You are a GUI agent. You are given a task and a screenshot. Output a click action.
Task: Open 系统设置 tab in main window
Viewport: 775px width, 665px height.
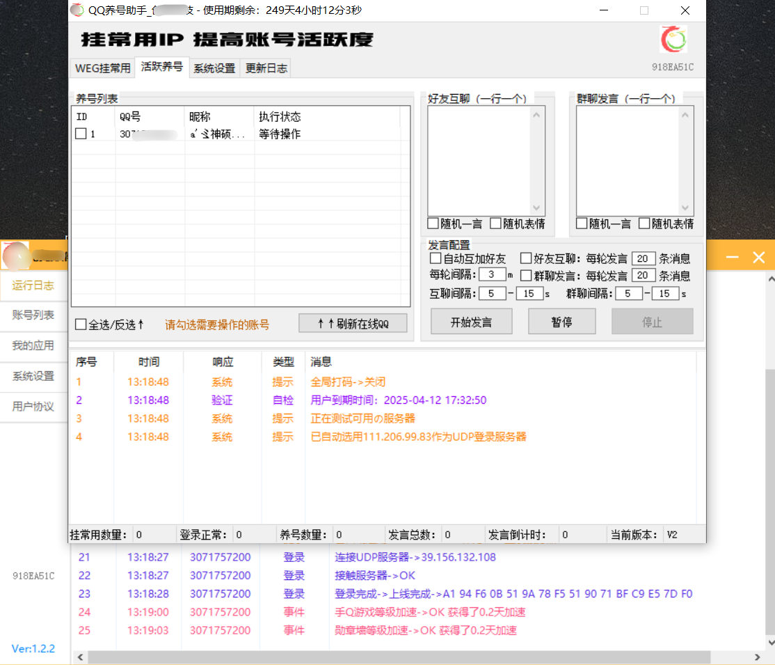214,68
